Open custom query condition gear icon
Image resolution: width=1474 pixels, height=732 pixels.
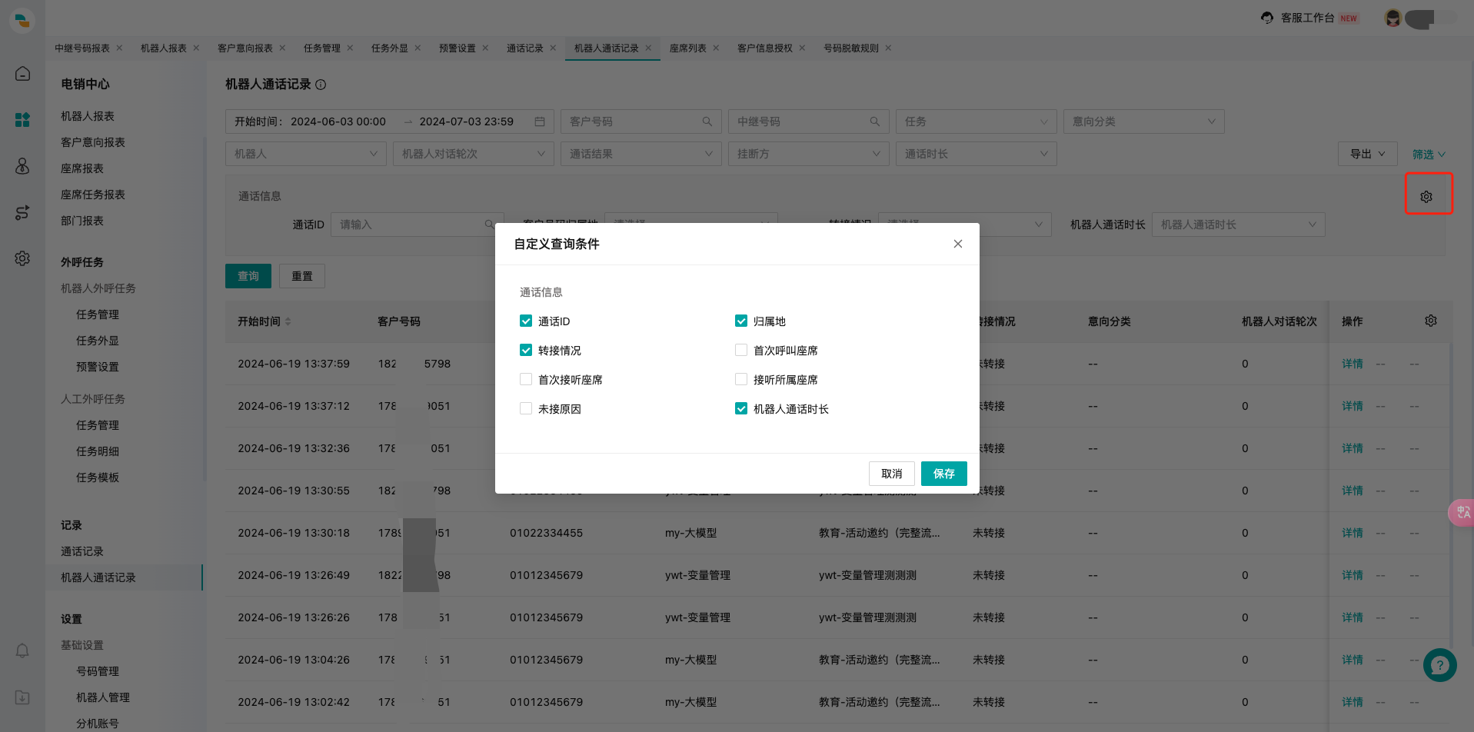click(x=1426, y=197)
